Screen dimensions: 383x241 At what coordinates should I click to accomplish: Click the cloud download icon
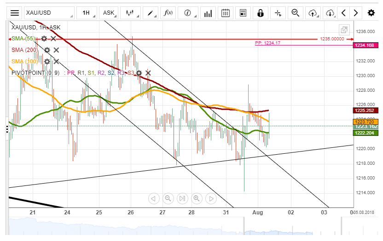pyautogui.click(x=330, y=13)
